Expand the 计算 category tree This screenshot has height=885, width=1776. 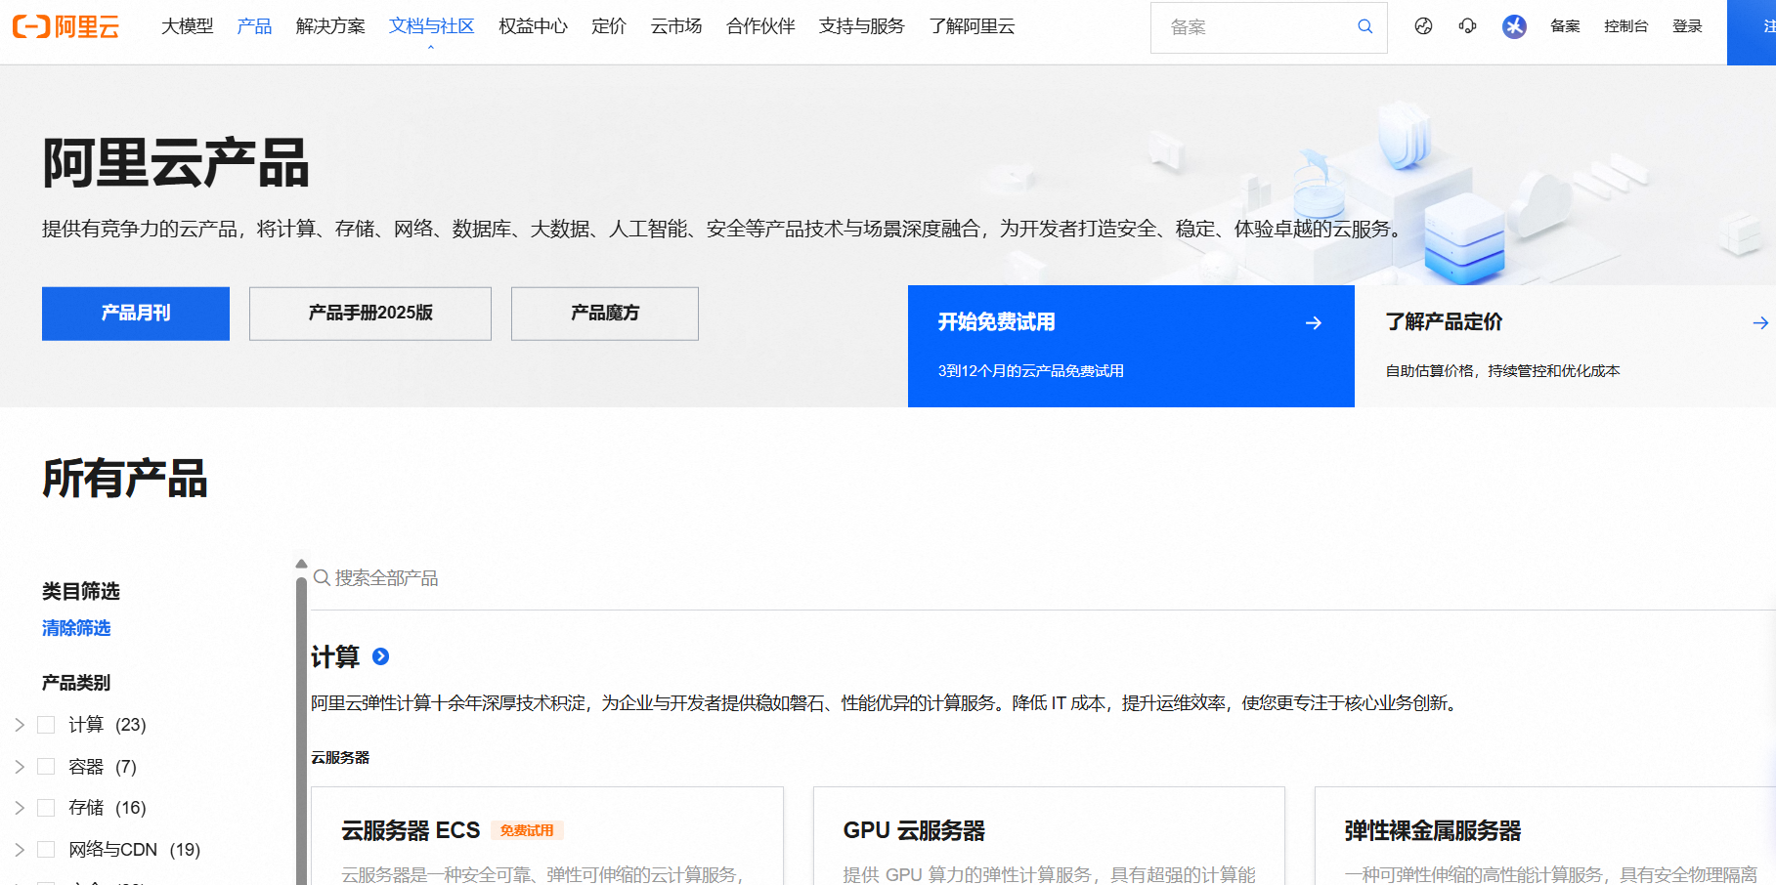[x=20, y=725]
